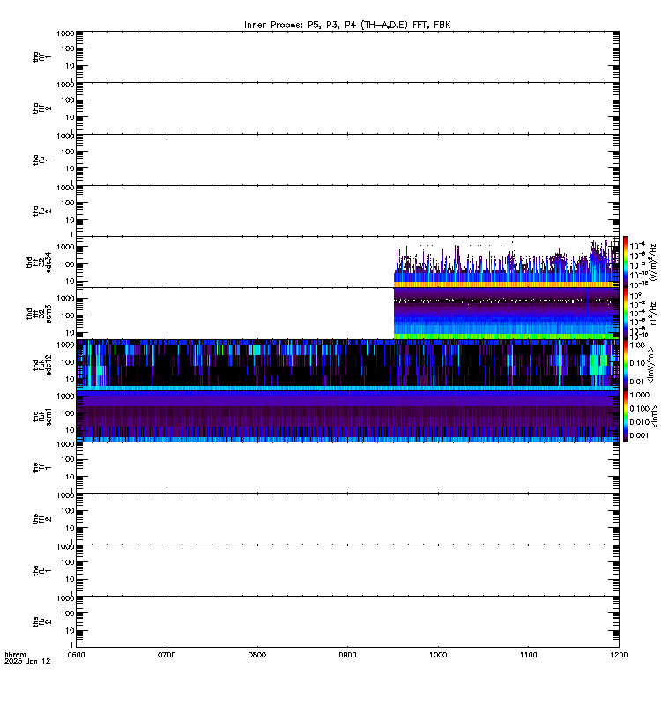Click the 'thd fff 32 scm3' panel label

pyautogui.click(x=39, y=314)
